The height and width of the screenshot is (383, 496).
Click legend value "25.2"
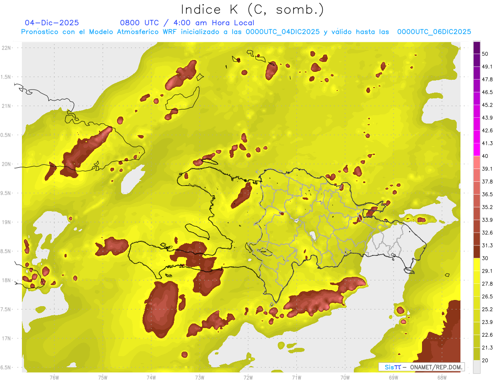tap(487, 309)
